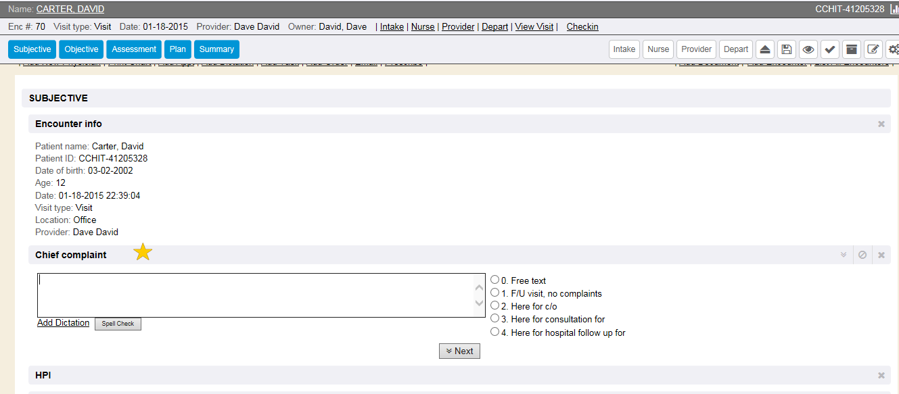Choose 'F/U visit, no complaints' radio option
The width and height of the screenshot is (899, 394).
(495, 293)
